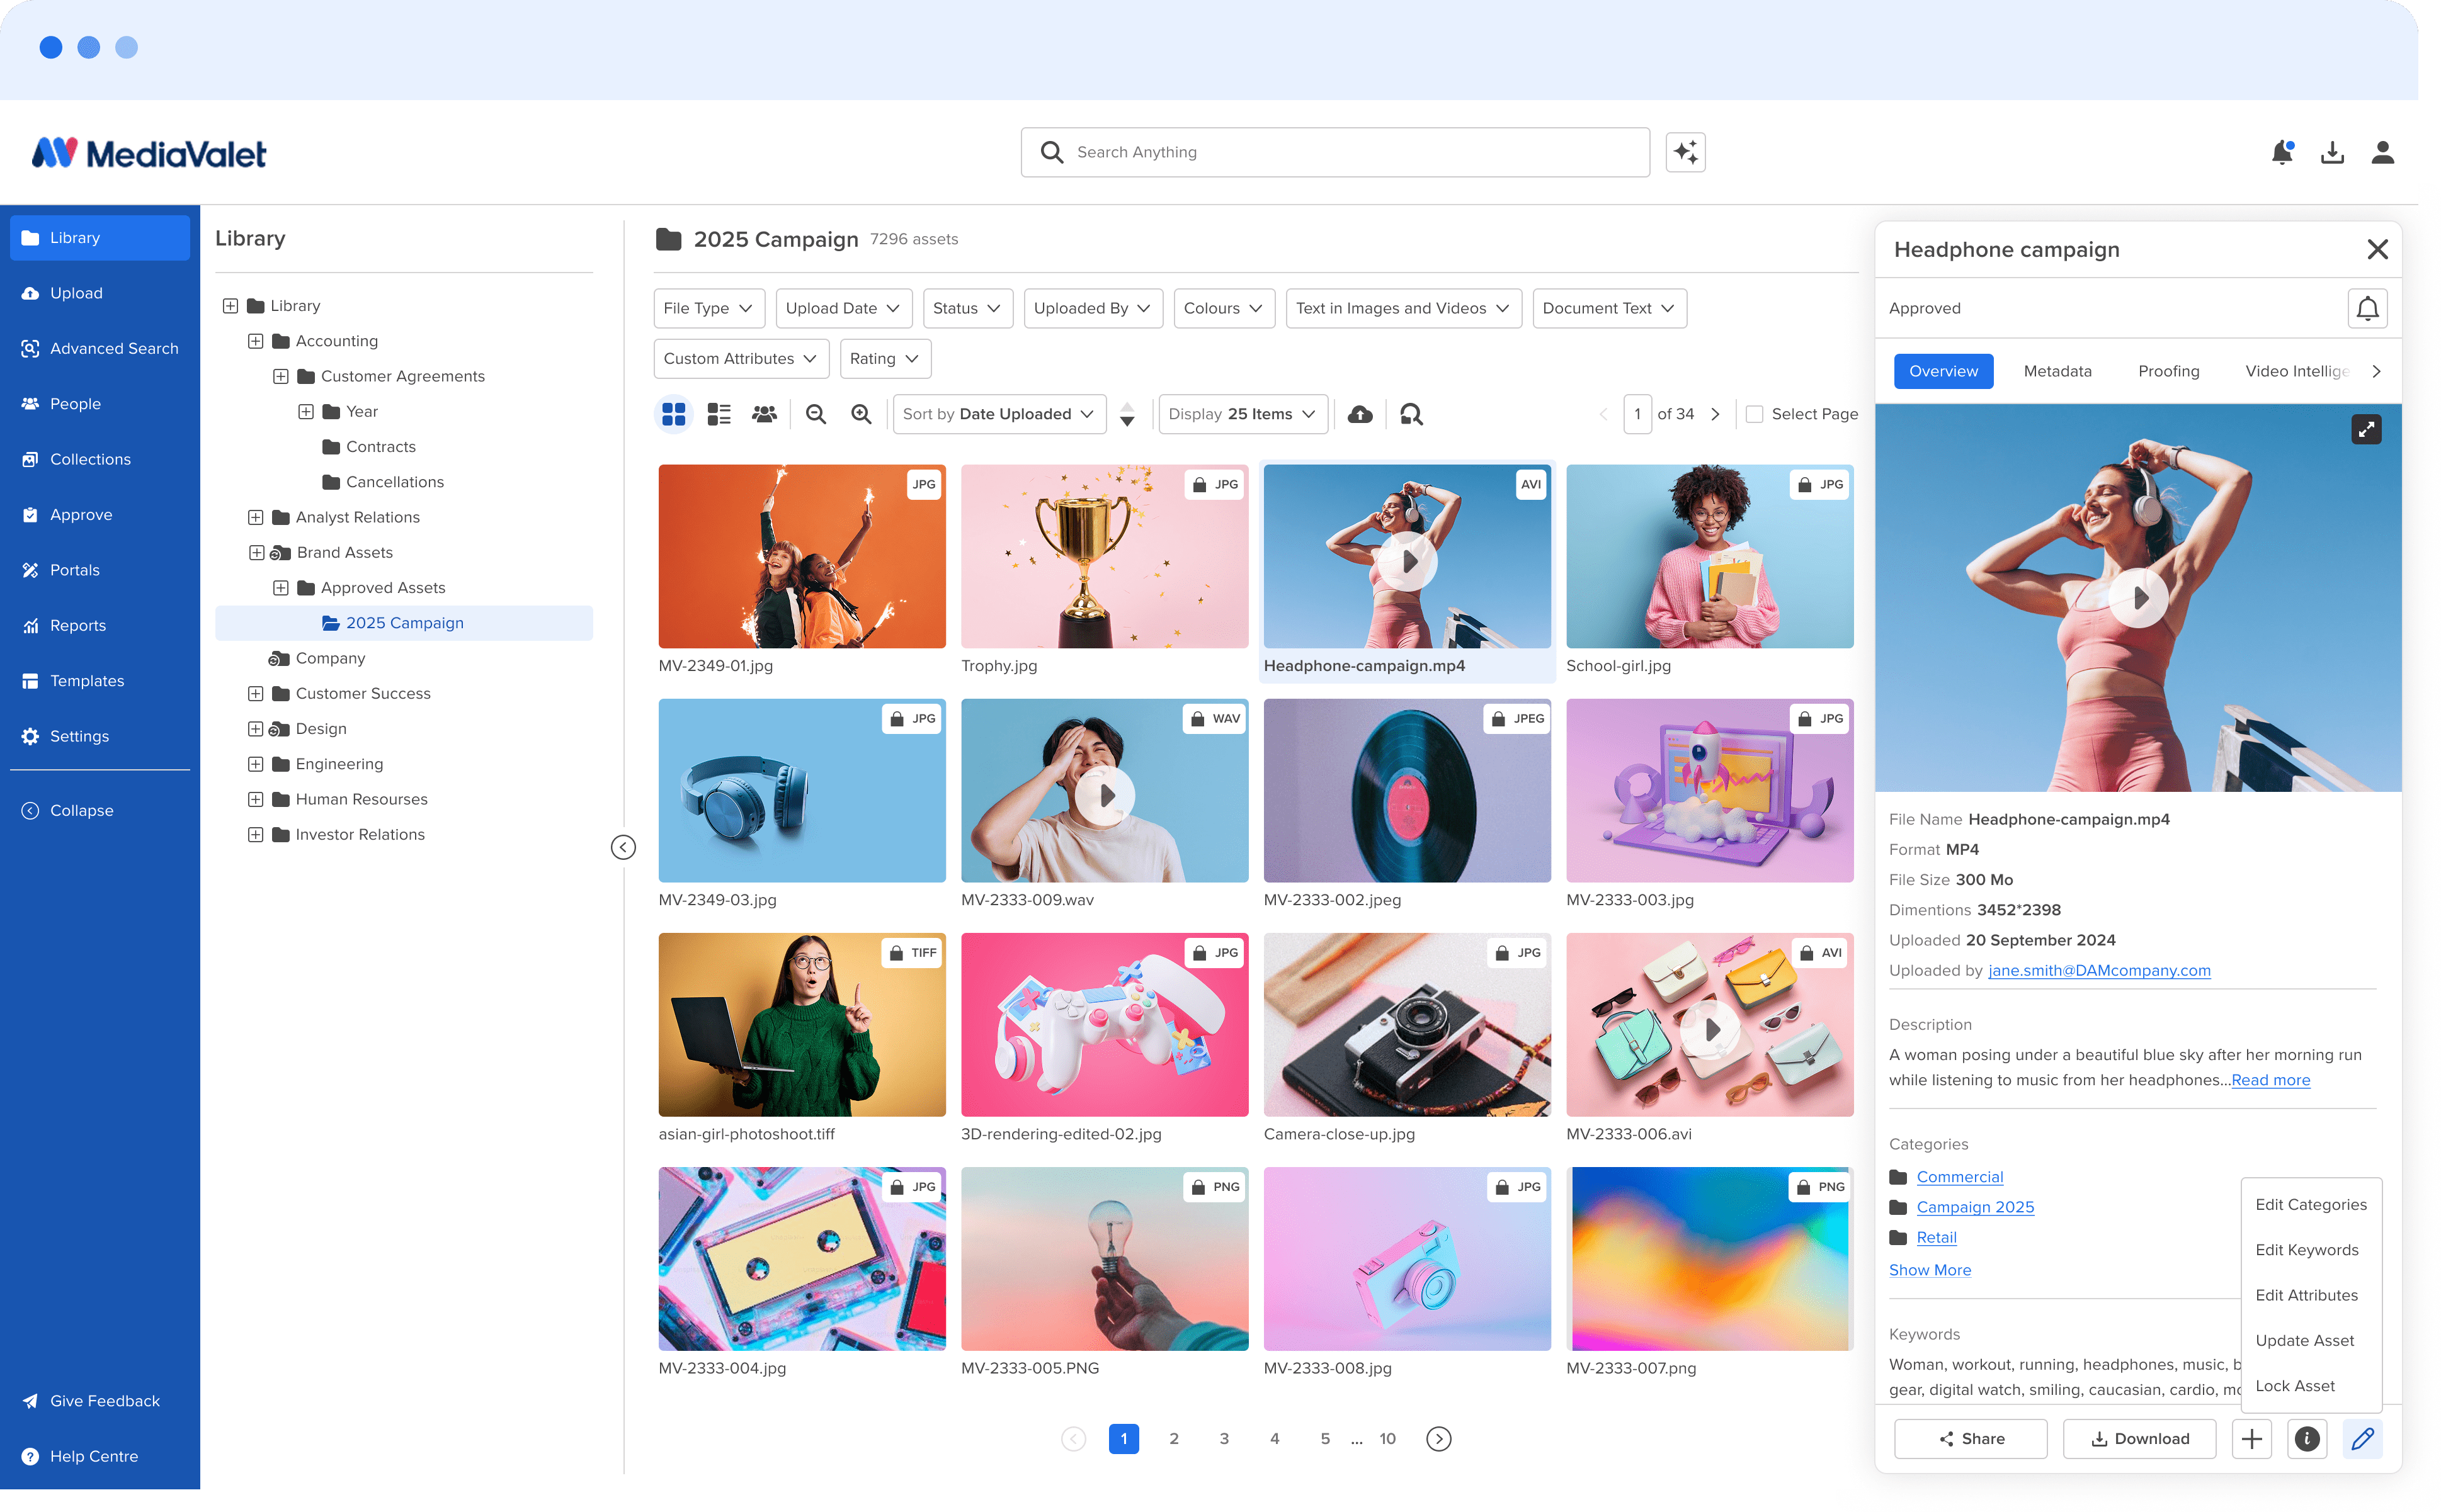The height and width of the screenshot is (1512, 2441).
Task: Open the Read more description link
Action: (2270, 1080)
